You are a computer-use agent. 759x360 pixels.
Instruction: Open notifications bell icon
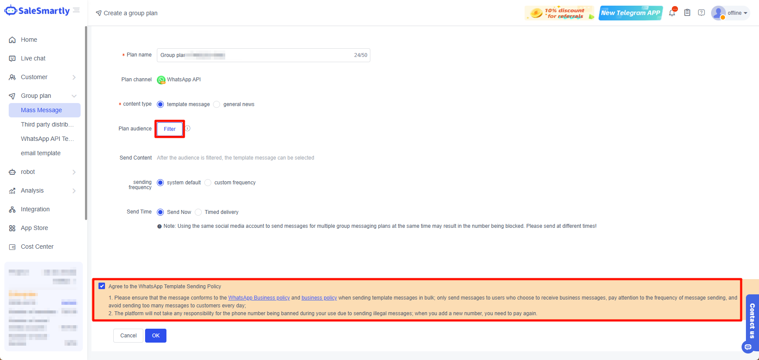pyautogui.click(x=672, y=13)
